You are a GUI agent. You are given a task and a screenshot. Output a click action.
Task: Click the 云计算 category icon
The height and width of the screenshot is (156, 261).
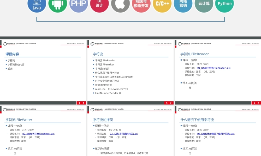pos(204,4)
